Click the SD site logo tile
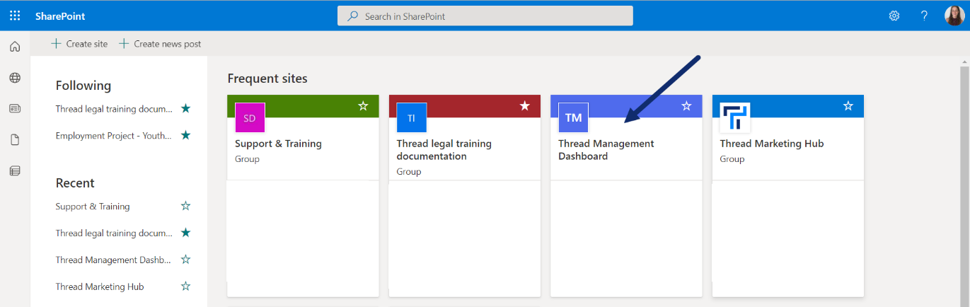 pos(250,117)
